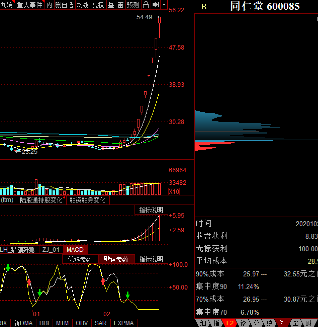Switch to 融资融券变化 tab

[x=88, y=200]
